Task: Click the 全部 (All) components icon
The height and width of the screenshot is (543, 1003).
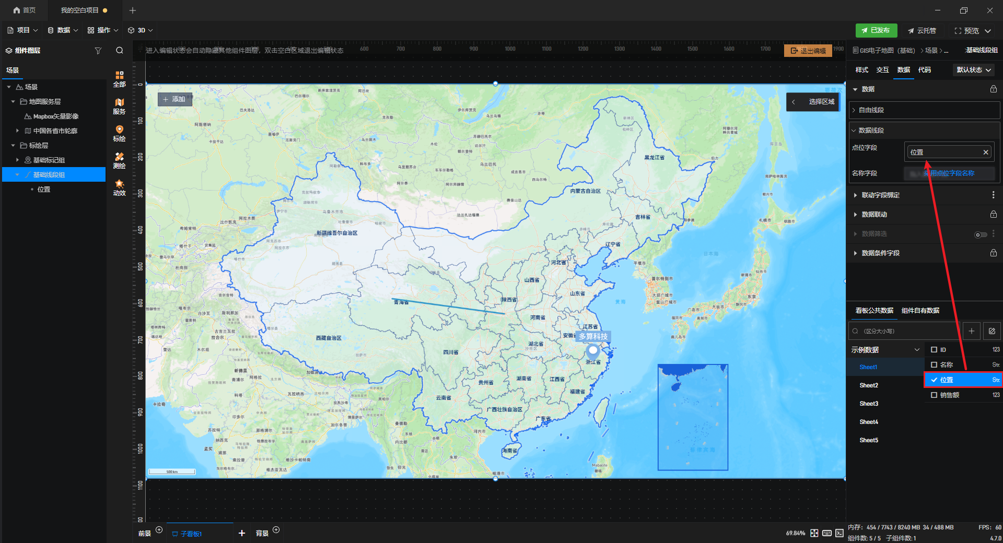Action: [x=119, y=78]
